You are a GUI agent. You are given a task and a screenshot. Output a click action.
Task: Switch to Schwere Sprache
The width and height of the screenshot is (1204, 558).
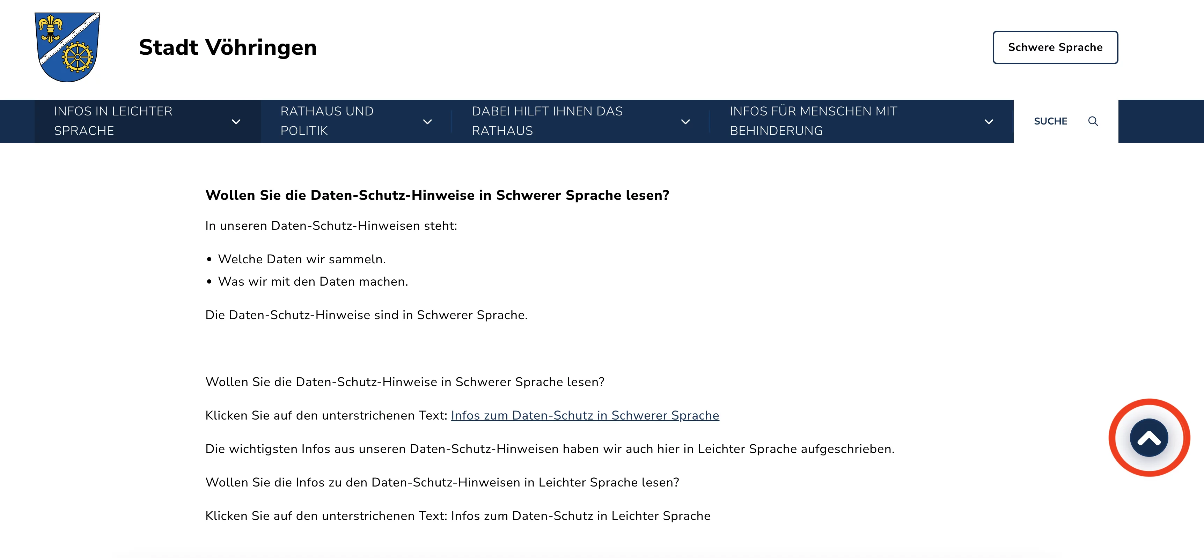click(1055, 47)
